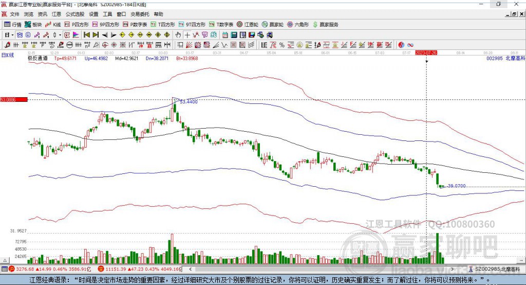Open the 浏览 menu

pyautogui.click(x=29, y=14)
